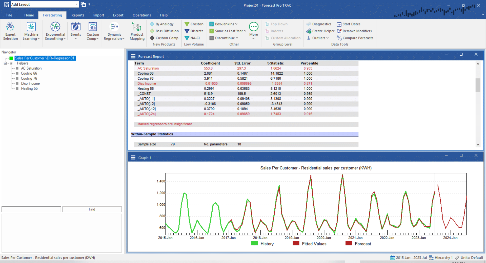Toggle the AC Saturation helper square
Viewport: 486px width, 263px height.
tap(17, 68)
